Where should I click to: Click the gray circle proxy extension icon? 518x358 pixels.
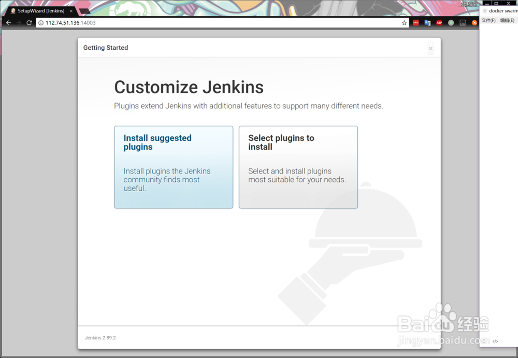pyautogui.click(x=451, y=22)
